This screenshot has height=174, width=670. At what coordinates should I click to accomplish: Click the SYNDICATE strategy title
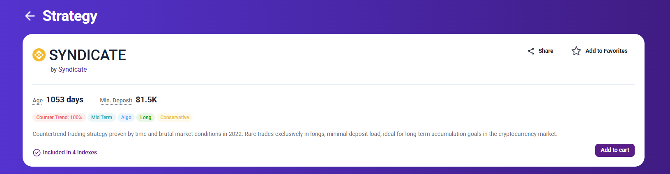pos(87,55)
